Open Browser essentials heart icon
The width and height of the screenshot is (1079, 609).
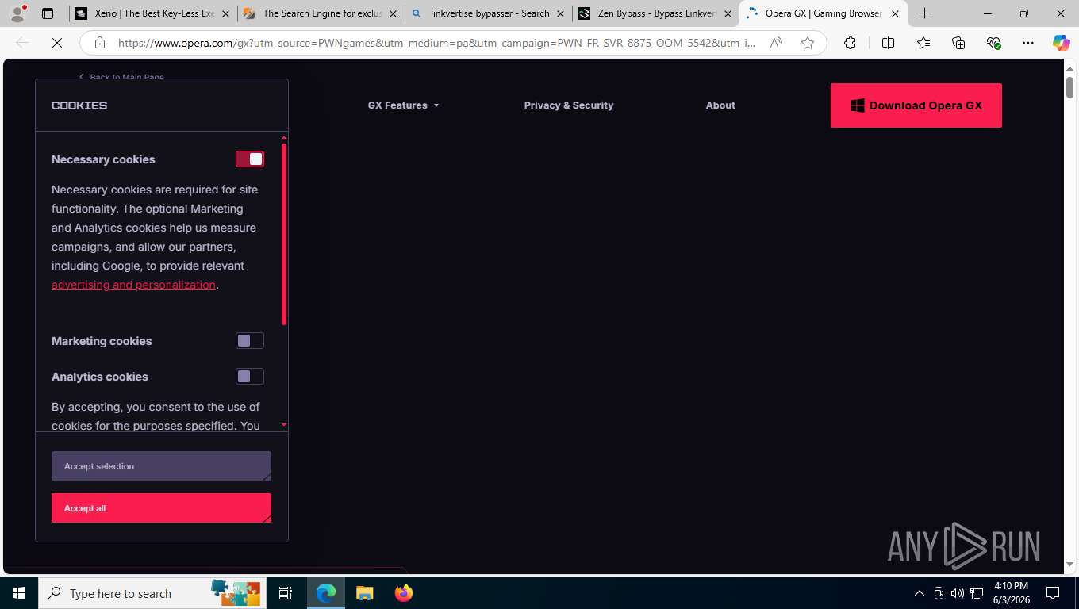993,43
